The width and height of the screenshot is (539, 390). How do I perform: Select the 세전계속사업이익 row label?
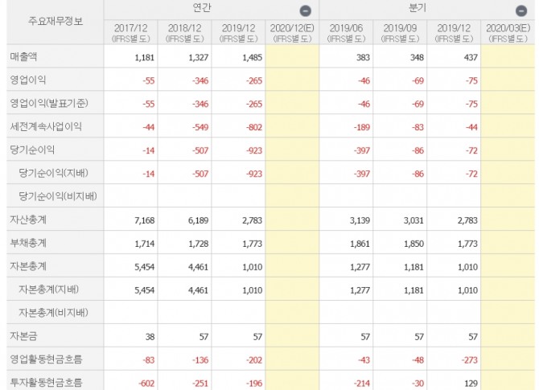pos(45,126)
